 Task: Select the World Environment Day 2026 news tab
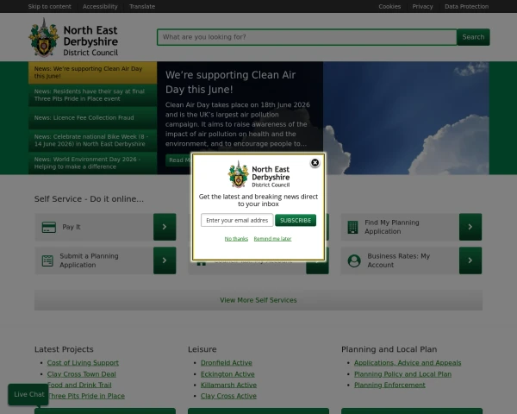coord(93,163)
